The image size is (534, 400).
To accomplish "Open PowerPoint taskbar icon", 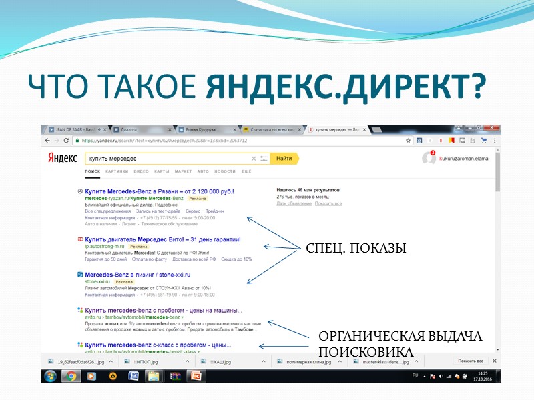I will [x=196, y=376].
